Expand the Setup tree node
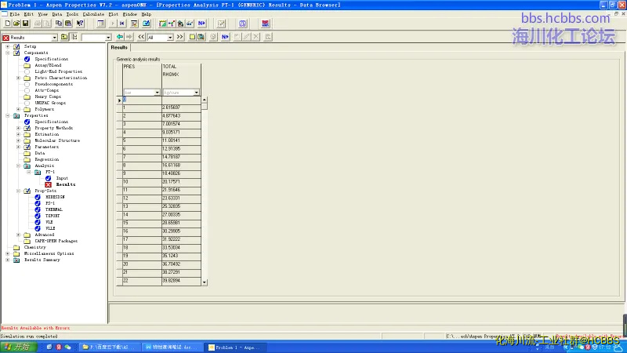The image size is (627, 353). (x=8, y=46)
